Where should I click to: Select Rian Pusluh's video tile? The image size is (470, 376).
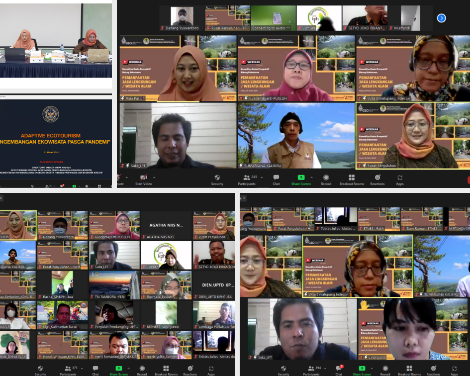point(178,68)
